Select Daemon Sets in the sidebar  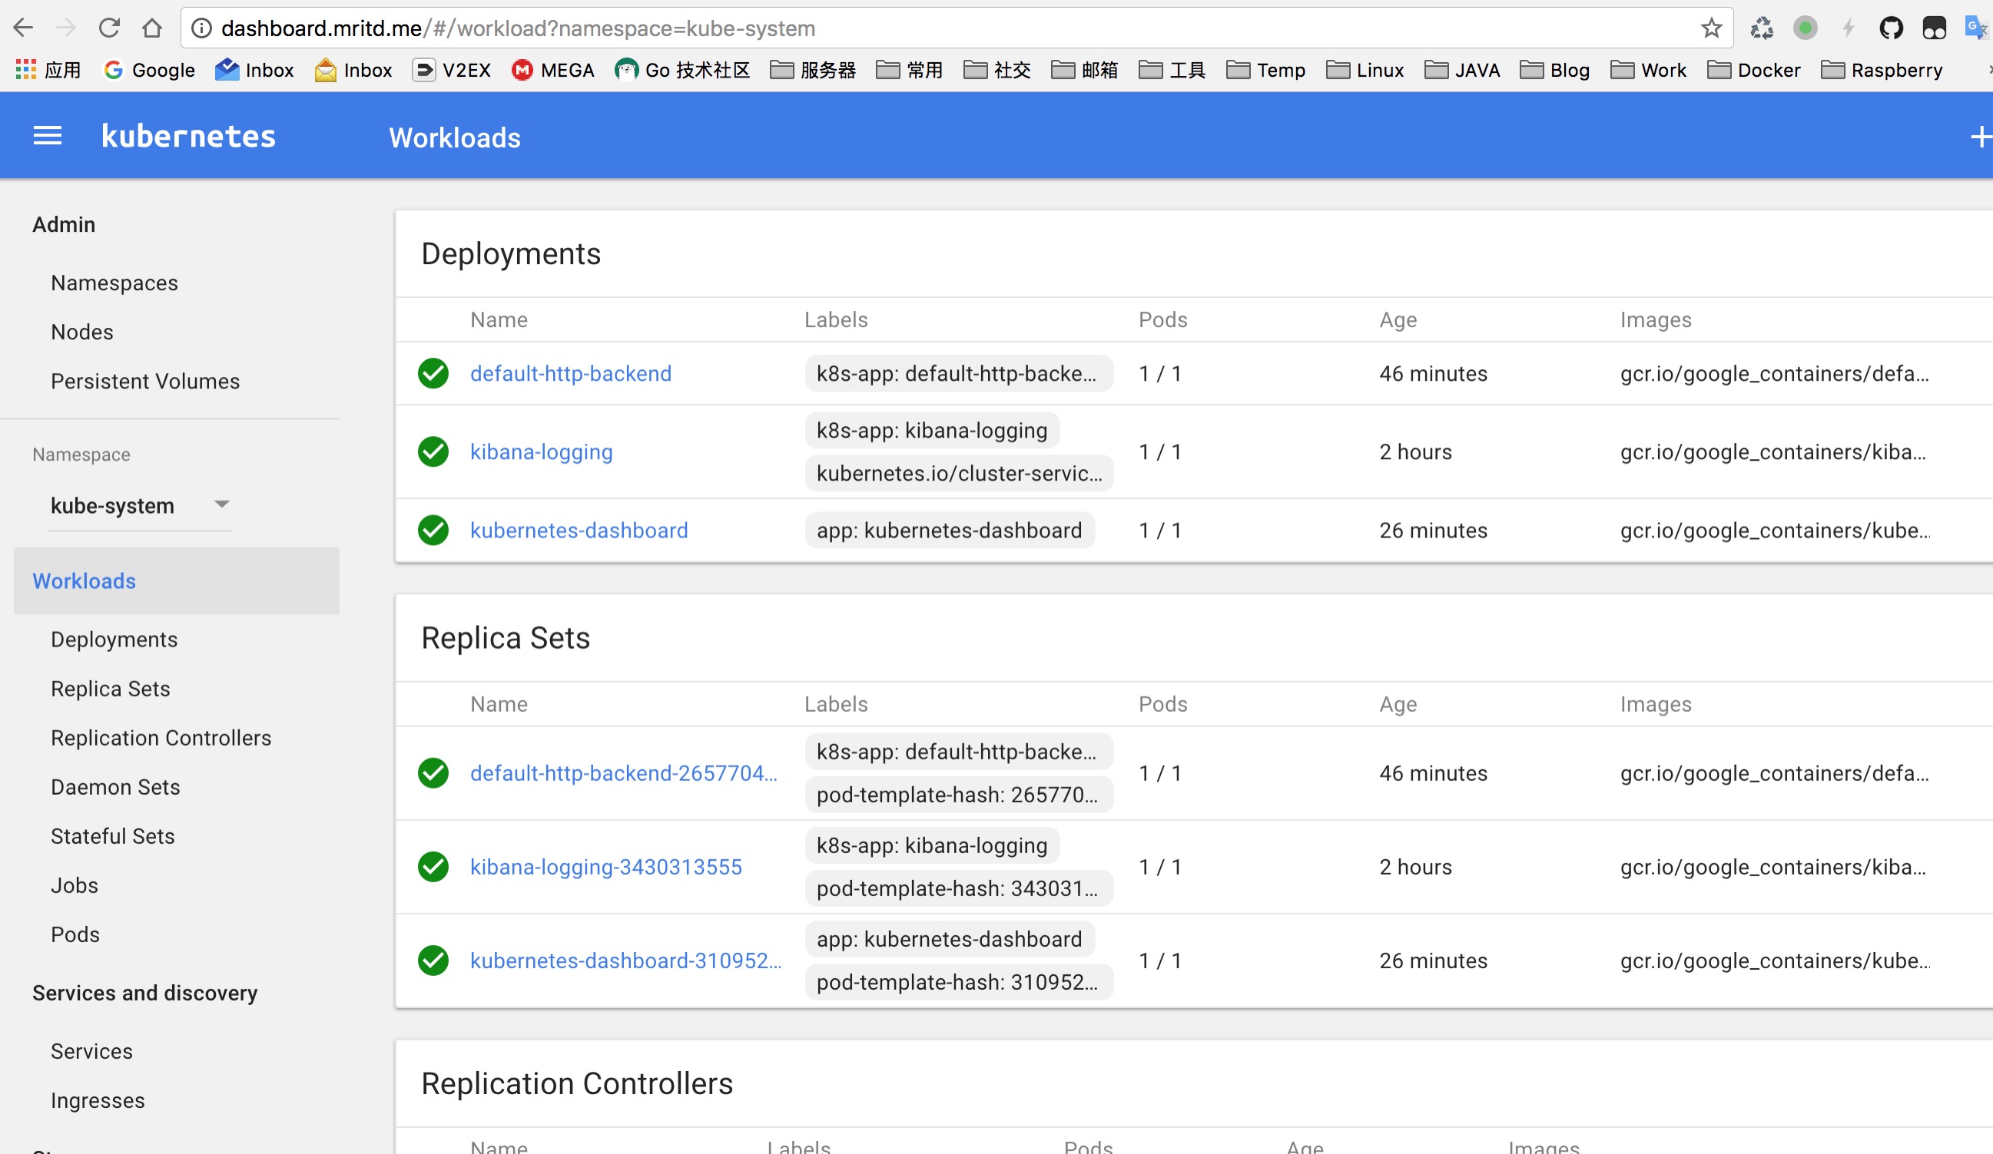coord(115,786)
